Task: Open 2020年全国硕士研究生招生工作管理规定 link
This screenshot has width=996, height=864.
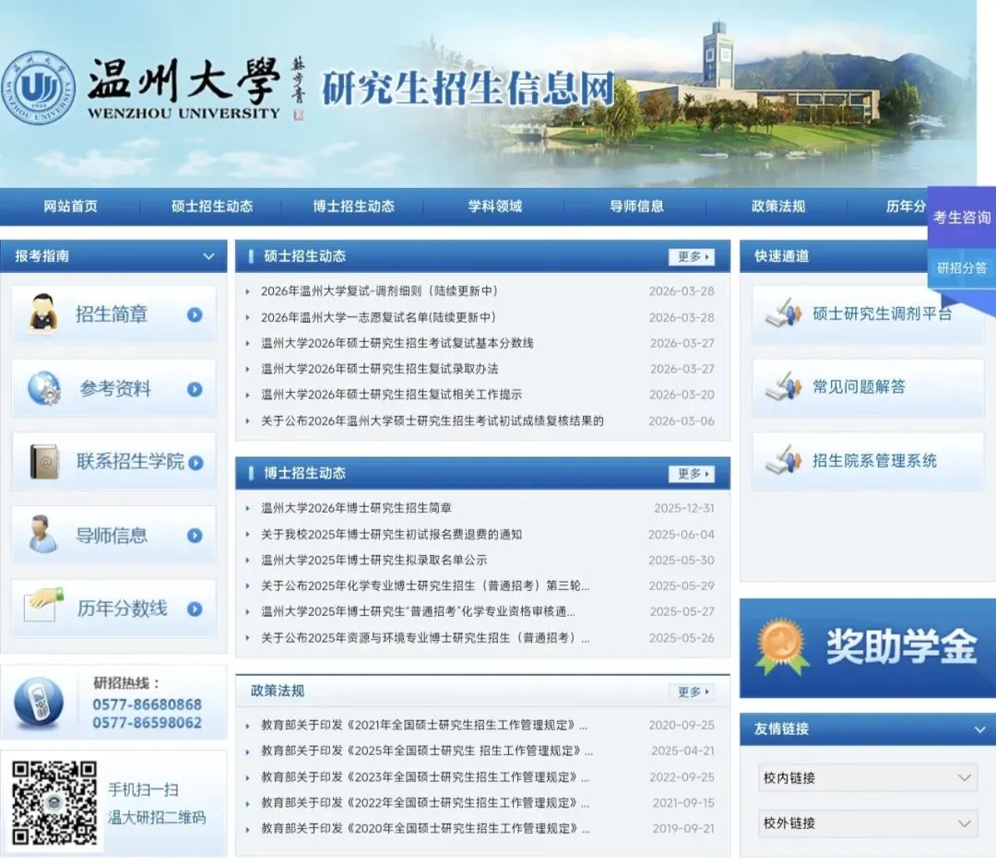Action: (x=425, y=828)
